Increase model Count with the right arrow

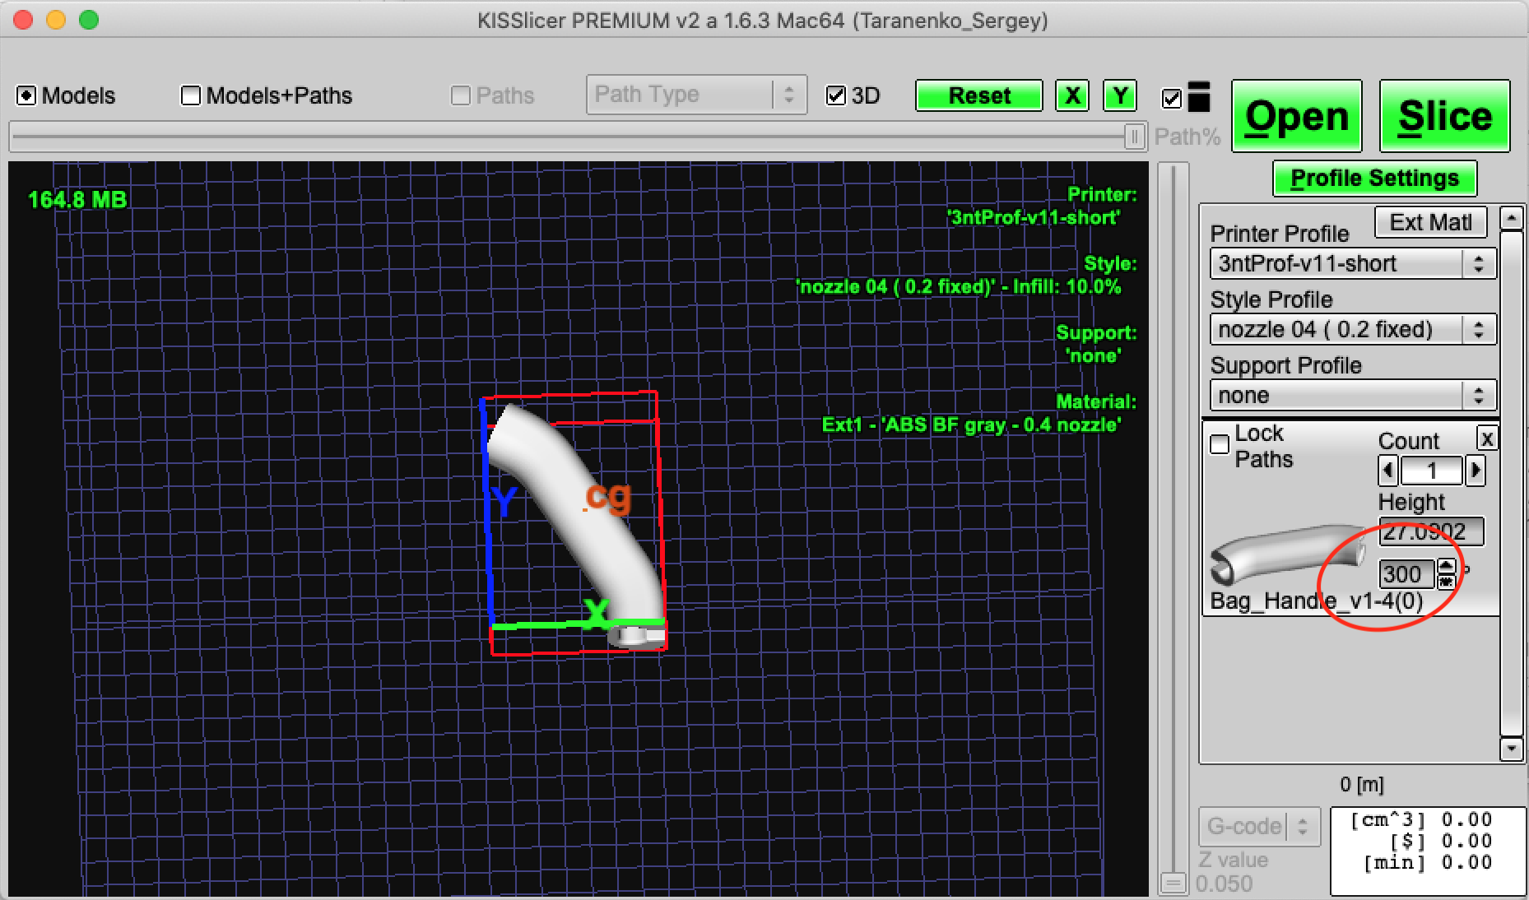click(x=1476, y=471)
